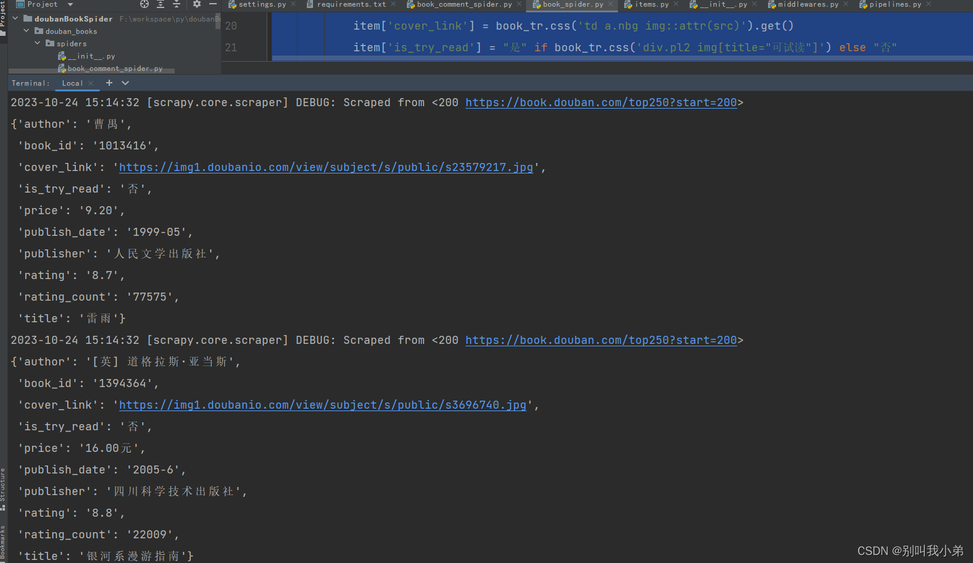The width and height of the screenshot is (973, 563).
Task: Select book_comment_spider.py in project tree
Action: [x=110, y=69]
